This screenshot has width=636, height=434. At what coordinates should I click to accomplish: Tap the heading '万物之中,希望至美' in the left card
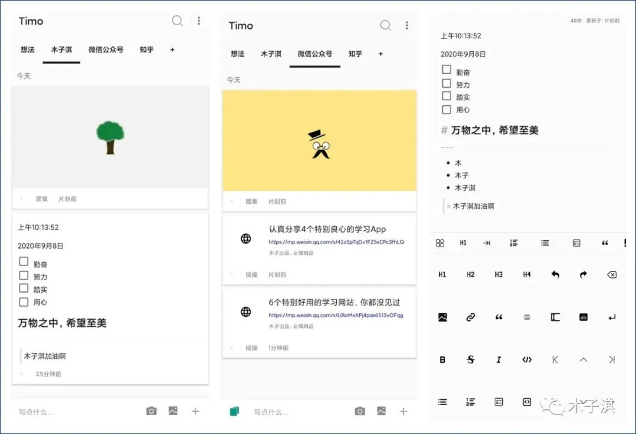(62, 323)
